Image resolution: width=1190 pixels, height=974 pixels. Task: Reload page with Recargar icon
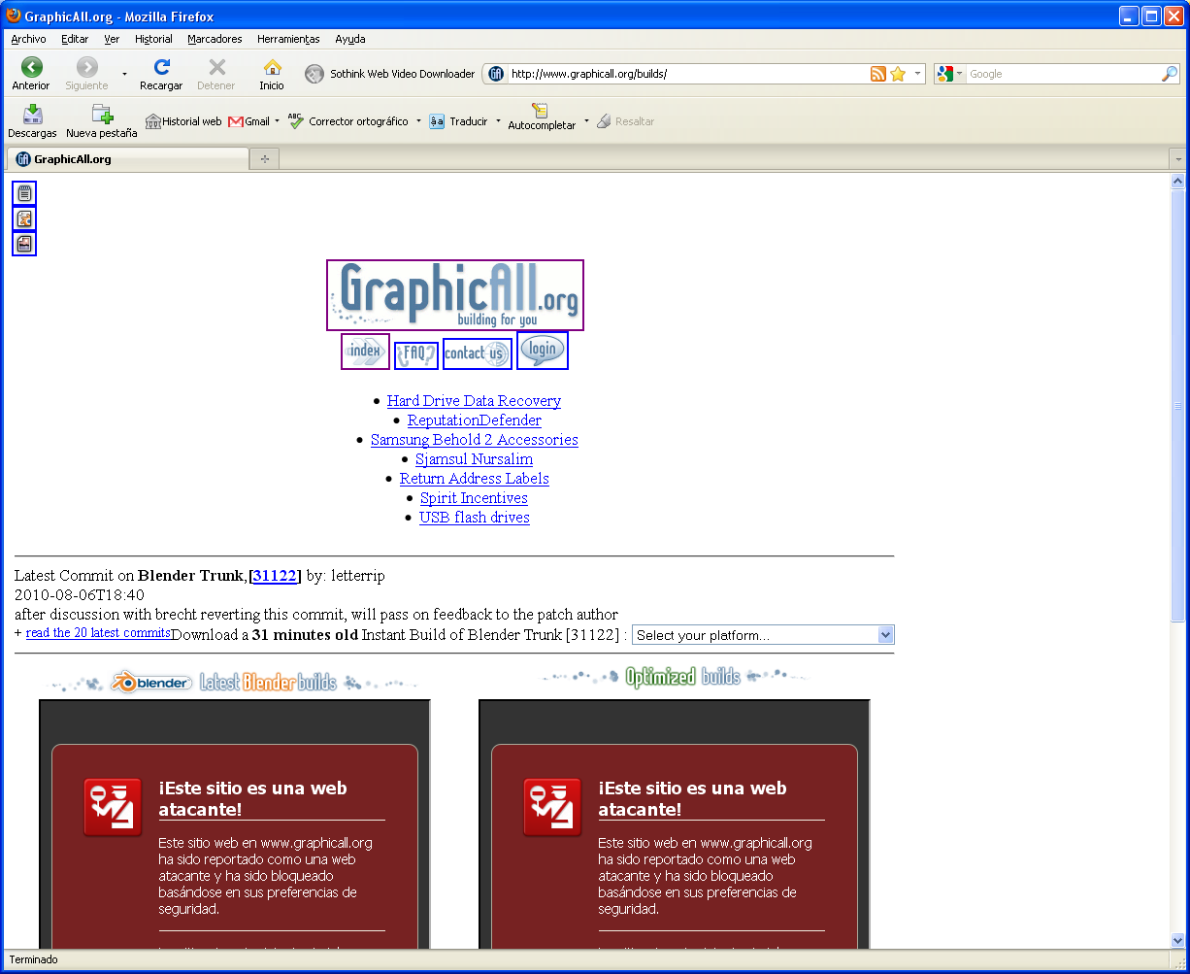pos(161,74)
